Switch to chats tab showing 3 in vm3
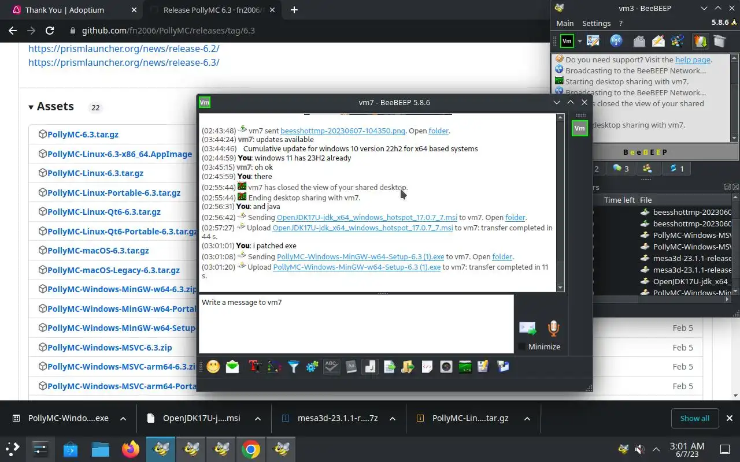This screenshot has height=462, width=740. pos(621,169)
